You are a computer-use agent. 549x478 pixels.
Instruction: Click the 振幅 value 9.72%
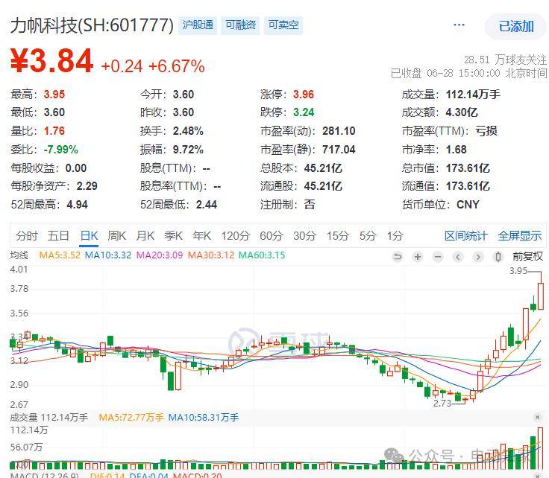188,150
